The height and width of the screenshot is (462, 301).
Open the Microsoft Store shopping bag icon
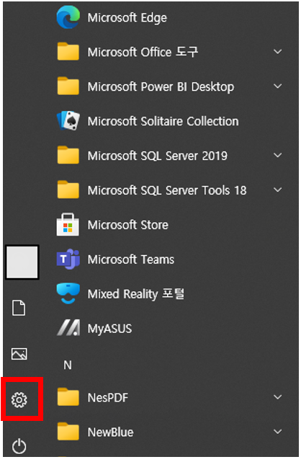tap(68, 224)
